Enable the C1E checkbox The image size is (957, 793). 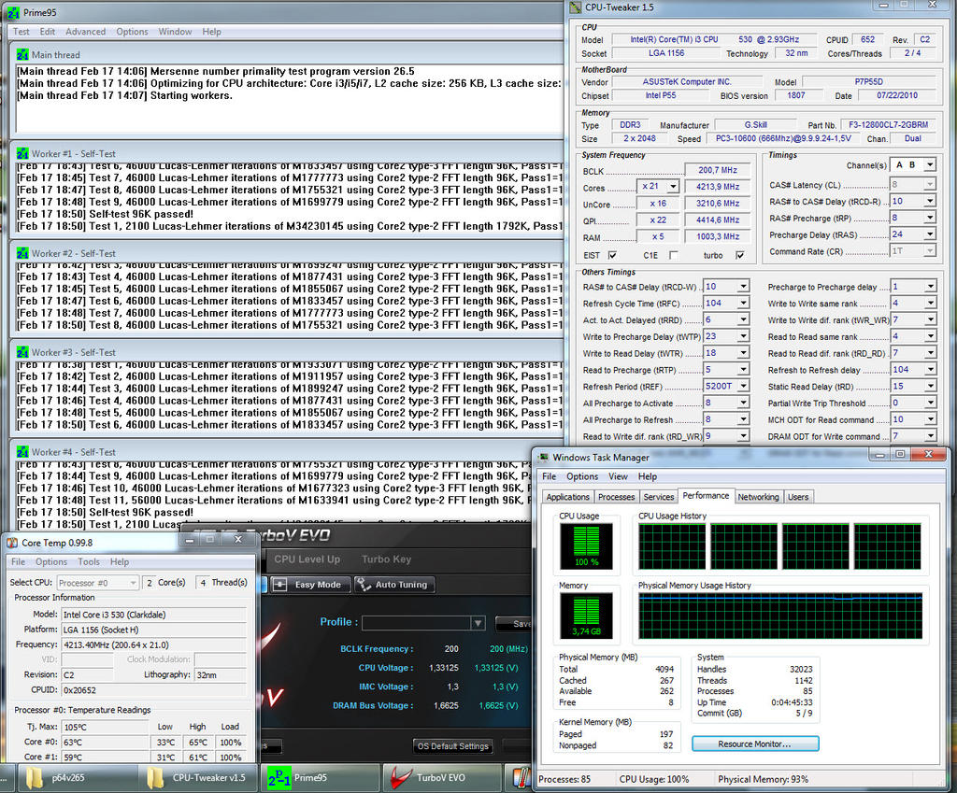tap(673, 255)
